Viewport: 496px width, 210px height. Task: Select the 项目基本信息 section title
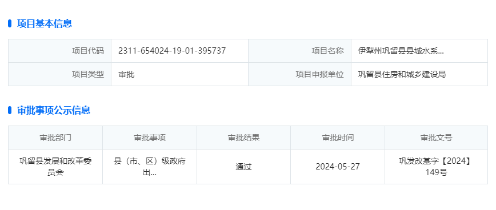point(45,23)
